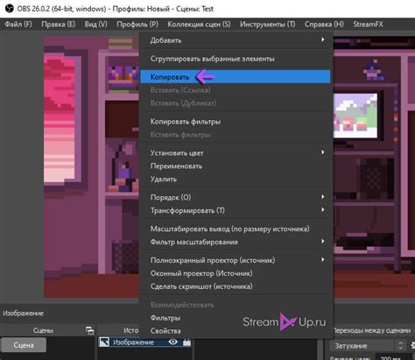Click the disabled Взаимодействовать entry

point(236,305)
